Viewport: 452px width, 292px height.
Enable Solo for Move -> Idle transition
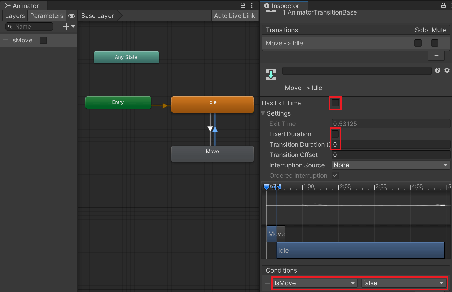(418, 43)
